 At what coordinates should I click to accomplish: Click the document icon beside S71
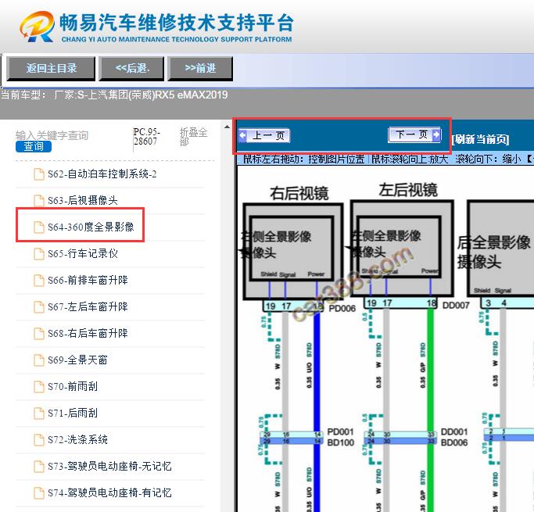pos(39,413)
